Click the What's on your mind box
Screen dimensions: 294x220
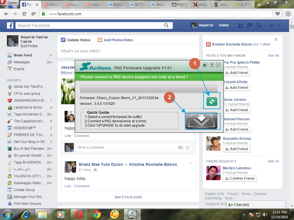coord(128,51)
